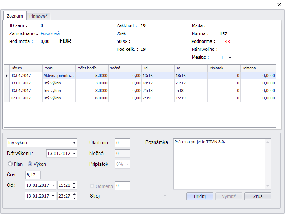Screen dimensions: 285x214
Task: Select the Výkon radio button
Action: coord(30,164)
